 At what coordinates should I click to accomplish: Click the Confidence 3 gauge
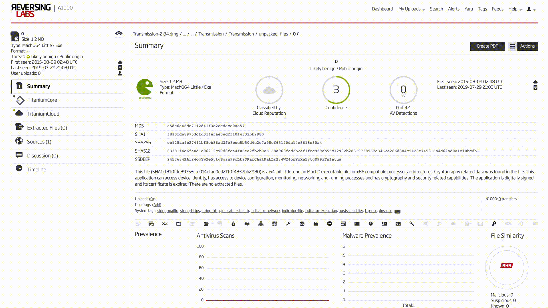(336, 90)
